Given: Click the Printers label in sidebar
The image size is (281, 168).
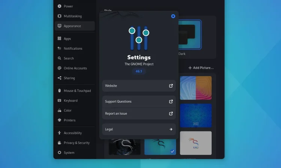Looking at the screenshot, I should (70, 120).
